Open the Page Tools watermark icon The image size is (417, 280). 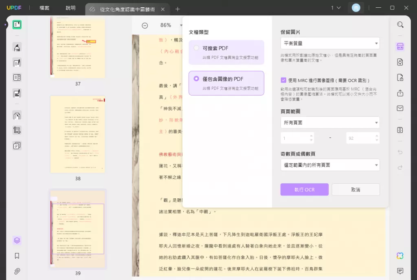[x=17, y=146]
